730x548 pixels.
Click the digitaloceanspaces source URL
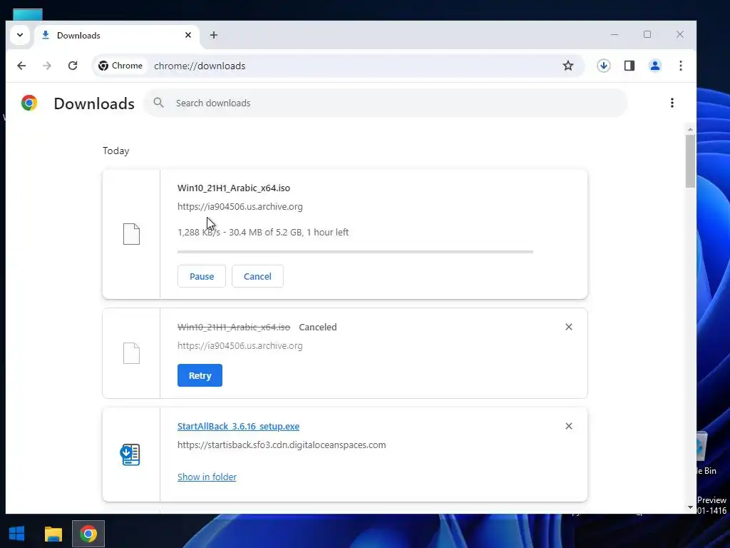tap(282, 445)
